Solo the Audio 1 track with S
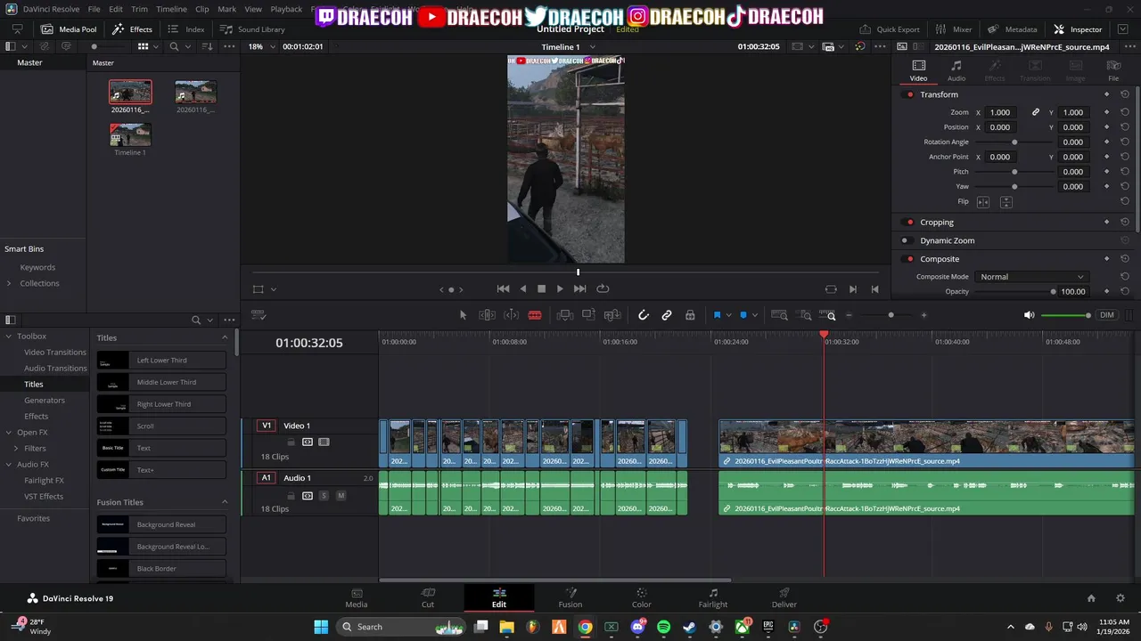This screenshot has width=1141, height=641. 324,495
